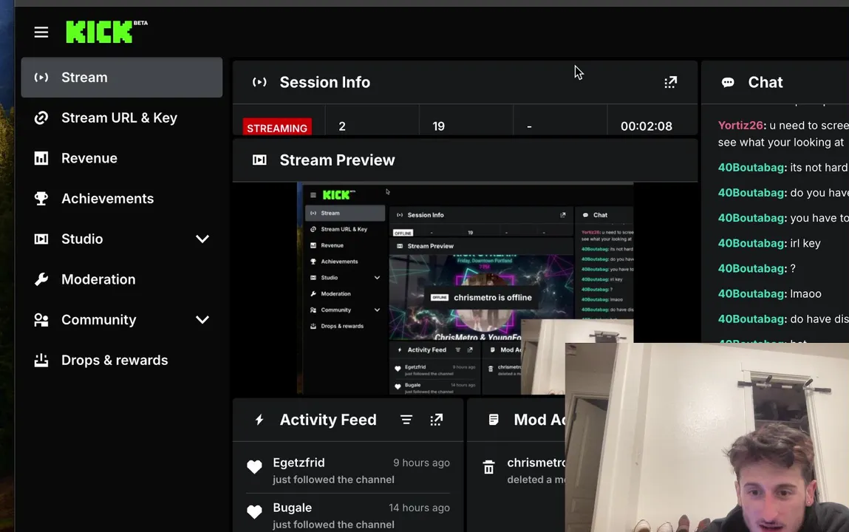This screenshot has height=532, width=849.
Task: Click 40Boutabag on the 'irl key' message
Action: [751, 243]
